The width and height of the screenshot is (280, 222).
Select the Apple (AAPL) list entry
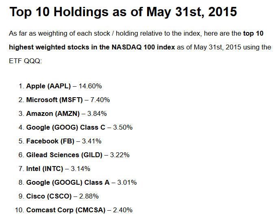coord(48,86)
